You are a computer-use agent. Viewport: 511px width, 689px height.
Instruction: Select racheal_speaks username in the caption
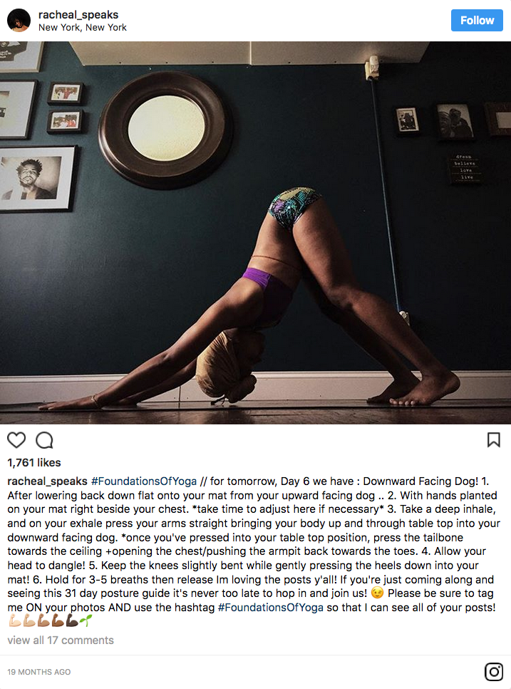(48, 481)
